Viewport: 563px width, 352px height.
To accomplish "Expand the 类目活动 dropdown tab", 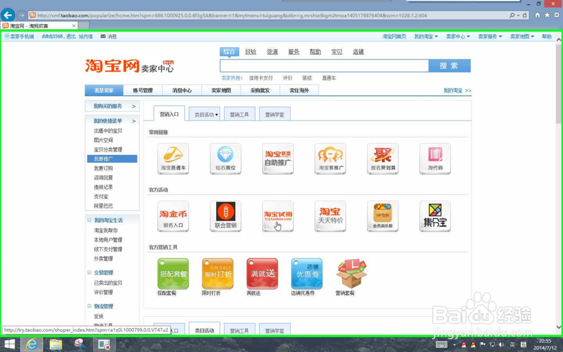I will pyautogui.click(x=205, y=114).
